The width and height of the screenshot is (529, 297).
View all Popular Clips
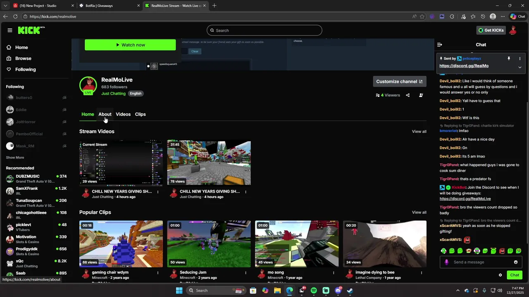[x=419, y=212]
